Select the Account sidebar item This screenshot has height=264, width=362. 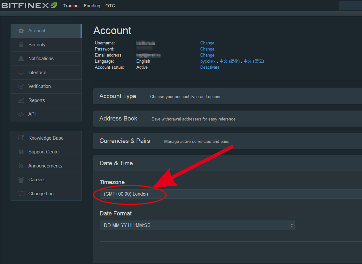[46, 31]
